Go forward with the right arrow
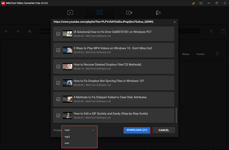Image resolution: width=229 pixels, height=150 pixels. 18,31
